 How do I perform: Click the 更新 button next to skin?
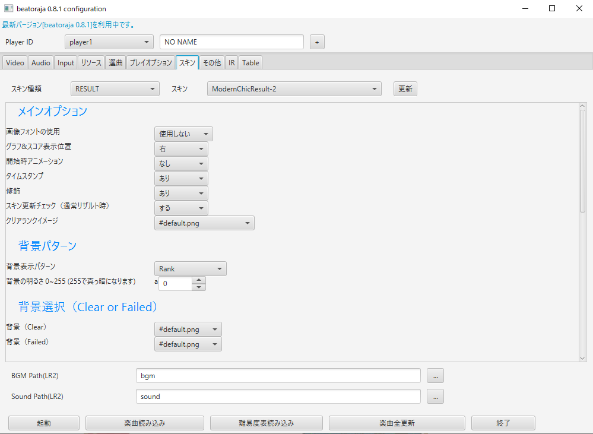click(x=405, y=89)
